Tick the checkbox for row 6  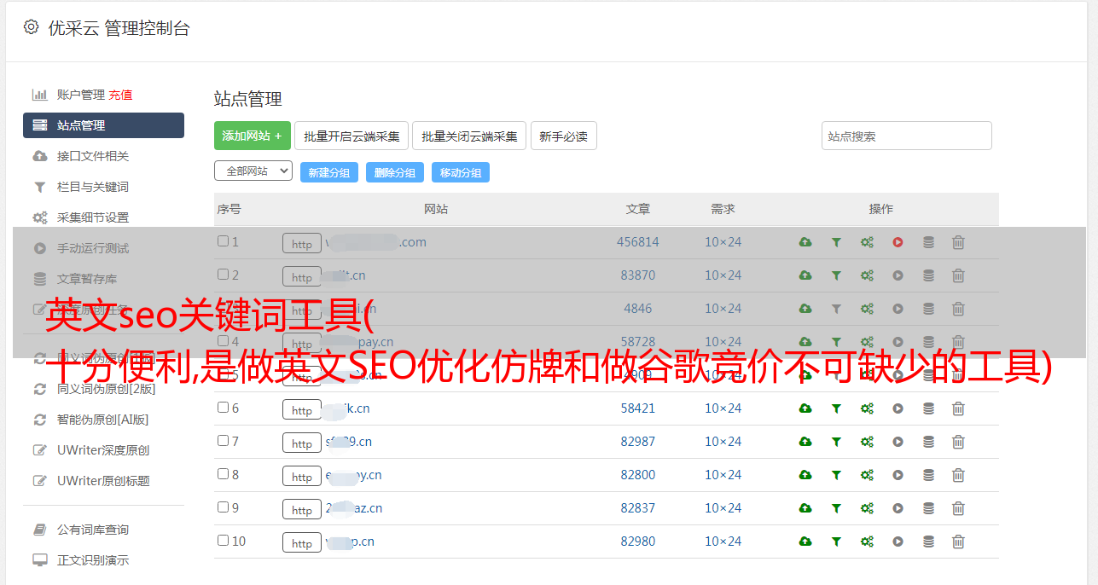(223, 408)
